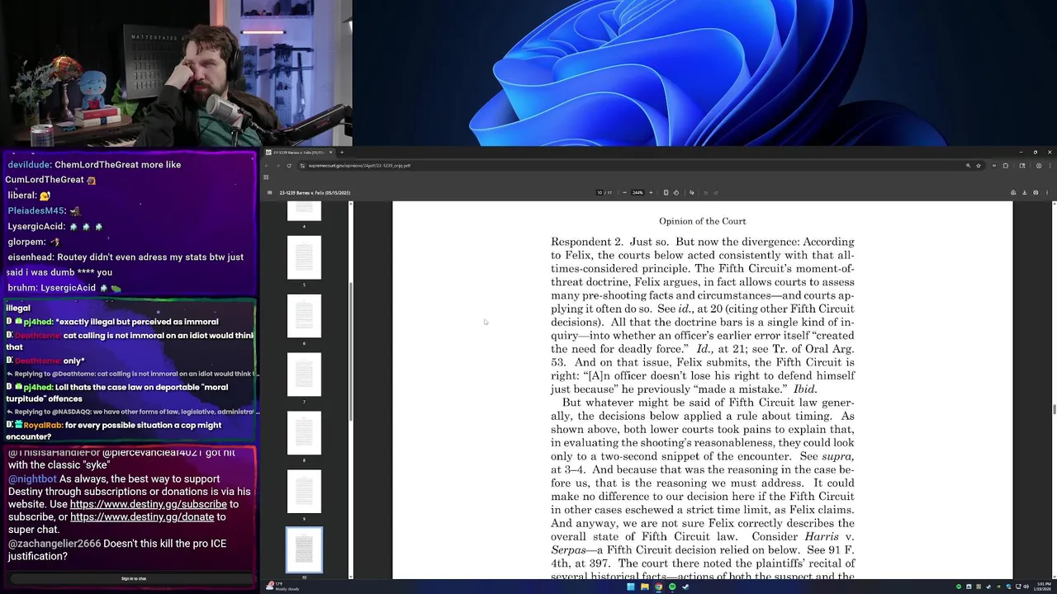Image resolution: width=1057 pixels, height=594 pixels.
Task: Click chat username 'LysergicAcid'
Action: click(36, 226)
